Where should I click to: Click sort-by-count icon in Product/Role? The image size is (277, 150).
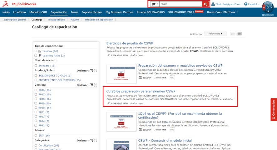click(x=92, y=71)
